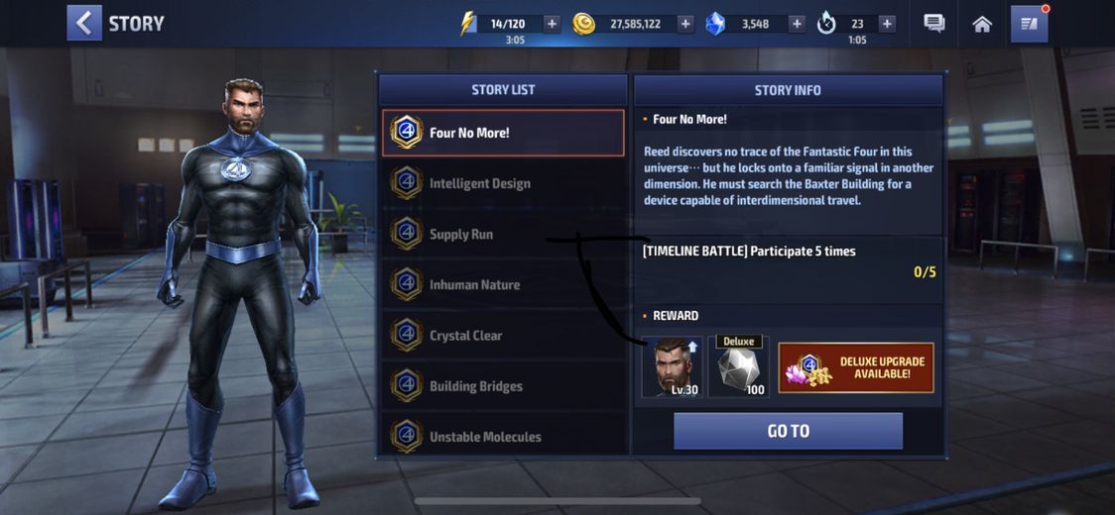Tap the plus next to the 23 counter

887,24
